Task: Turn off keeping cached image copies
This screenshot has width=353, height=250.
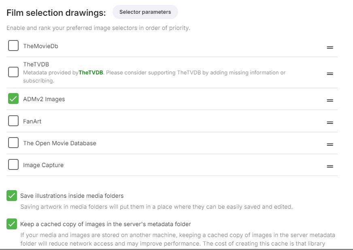Action: click(12, 224)
